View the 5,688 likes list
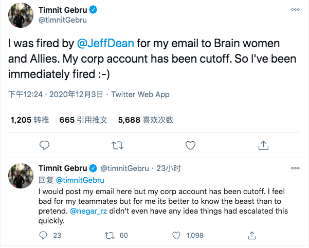Screen dimensions: 309x248 point(146,120)
